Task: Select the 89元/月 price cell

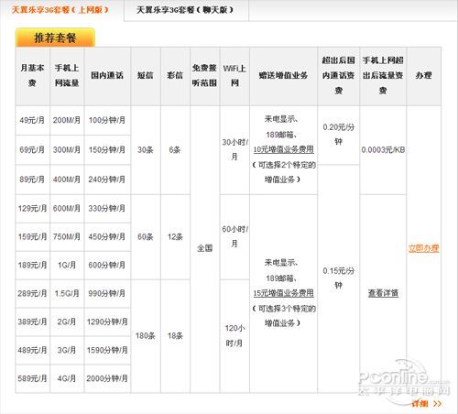Action: (x=32, y=180)
